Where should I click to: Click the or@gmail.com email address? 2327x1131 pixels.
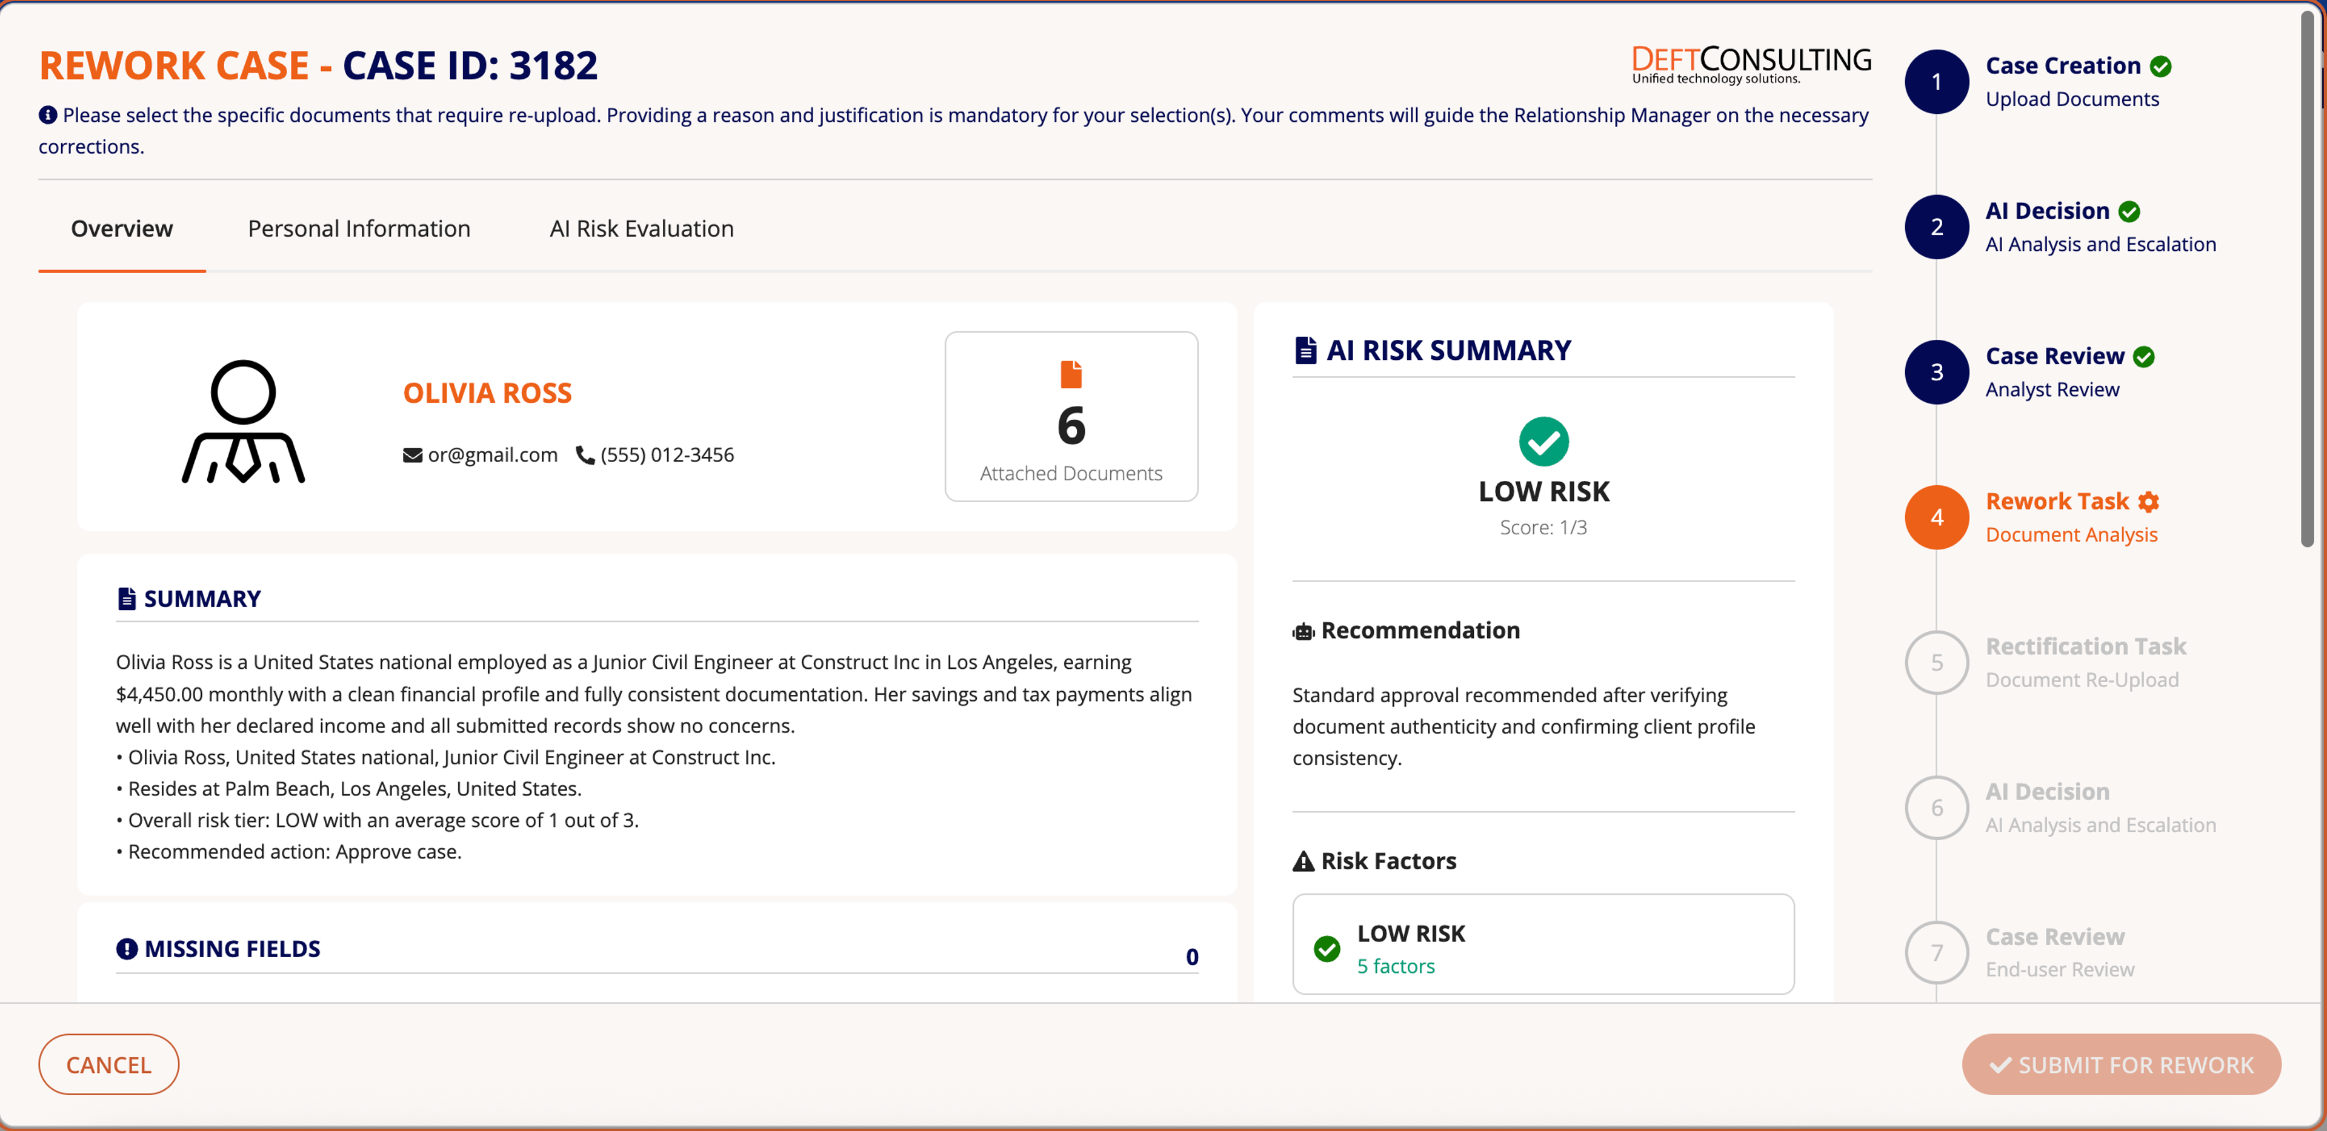coord(492,456)
